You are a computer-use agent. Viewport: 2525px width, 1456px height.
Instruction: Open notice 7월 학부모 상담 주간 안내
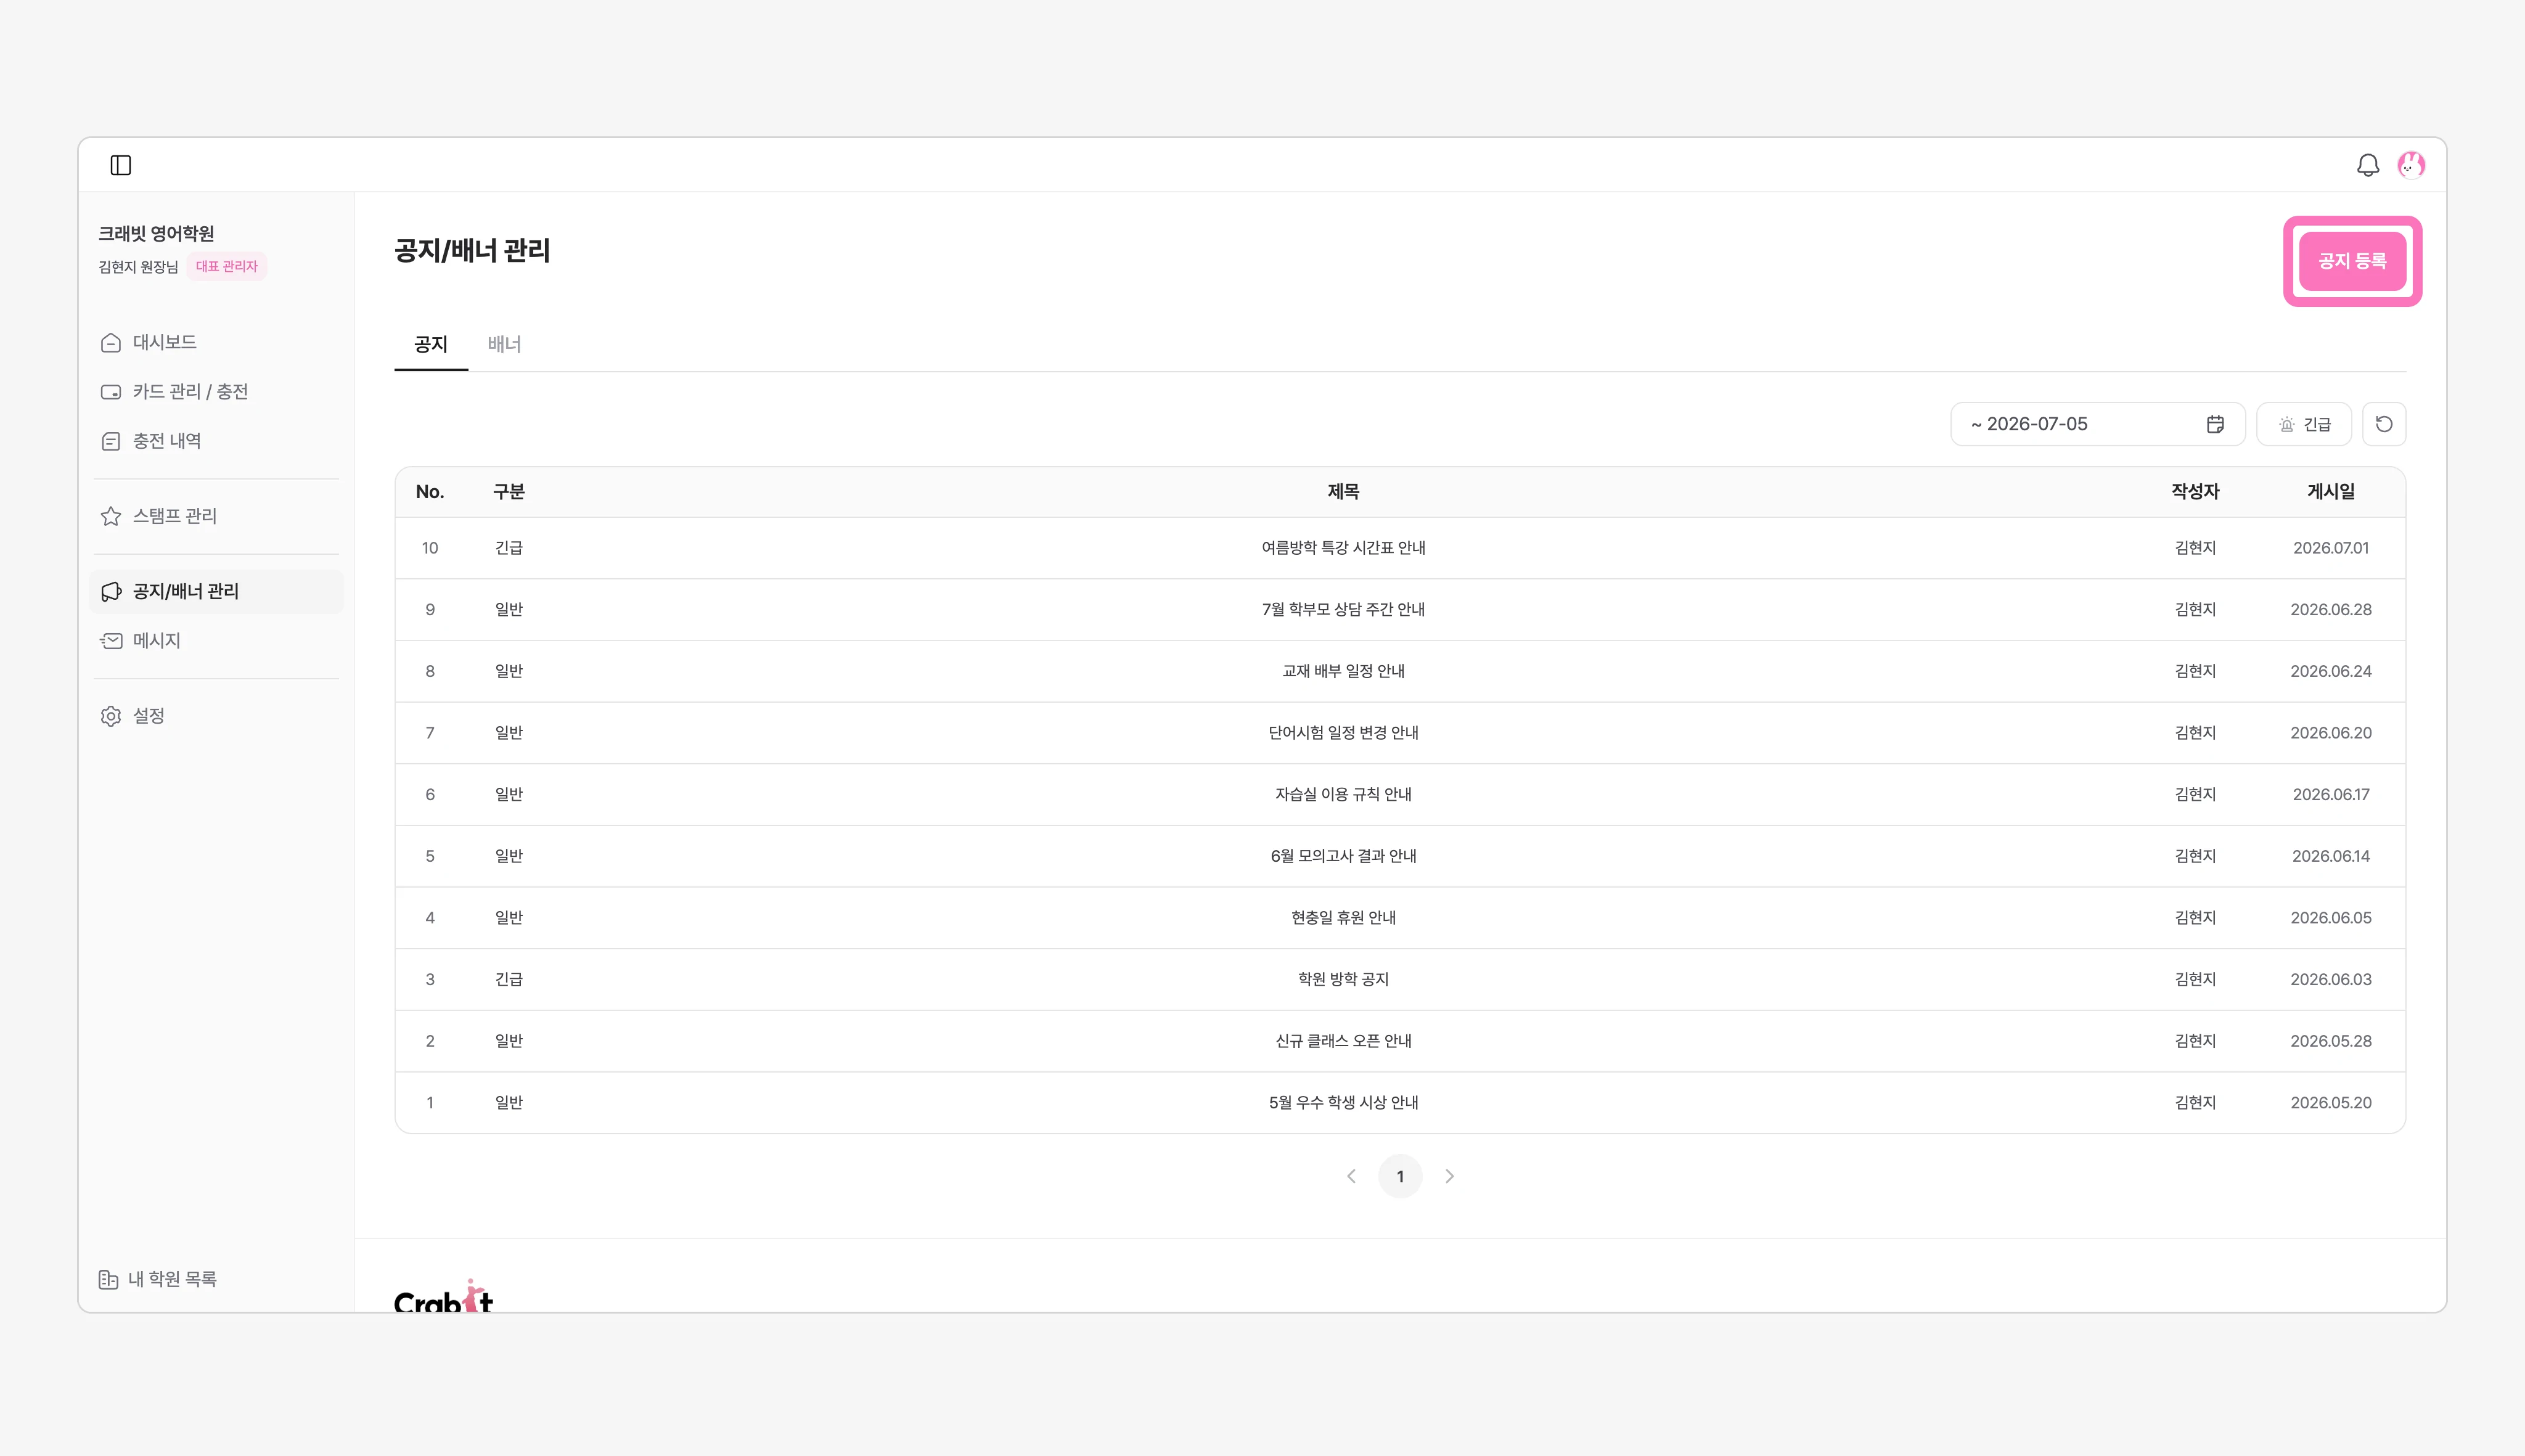click(1343, 610)
